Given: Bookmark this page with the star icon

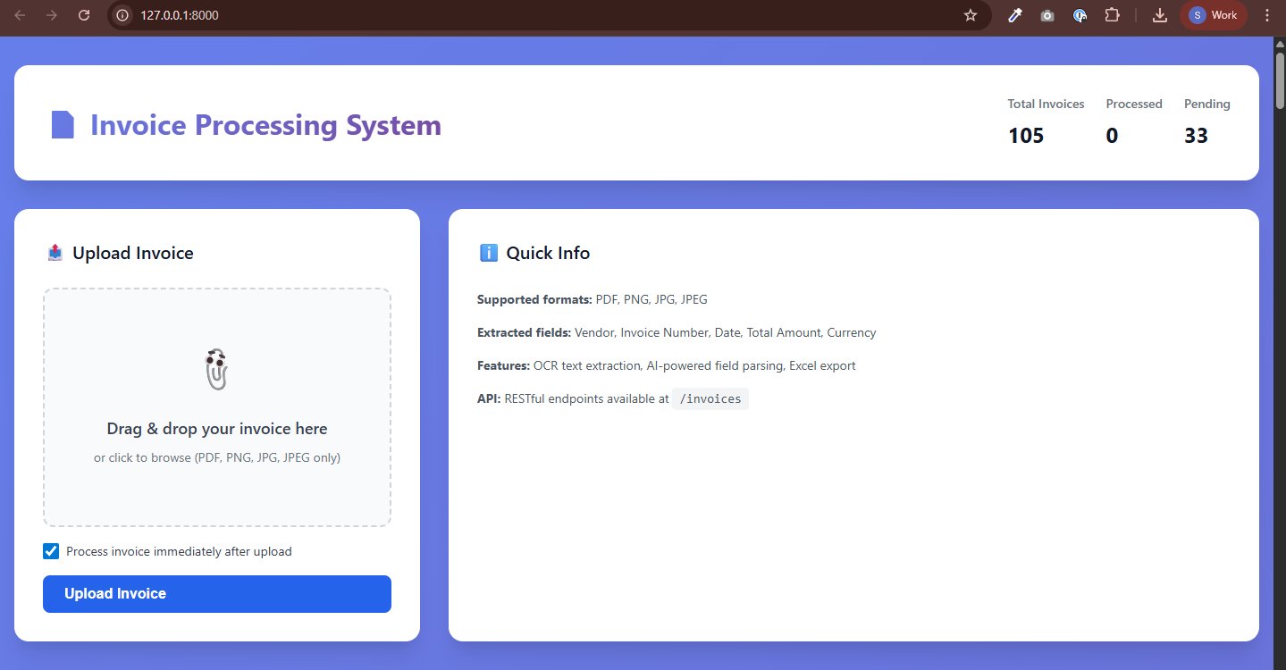Looking at the screenshot, I should 971,15.
